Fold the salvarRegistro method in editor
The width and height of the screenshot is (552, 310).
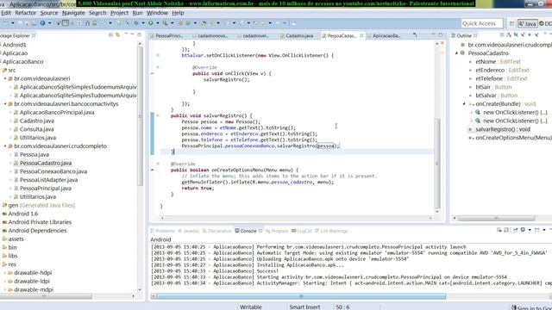158,115
